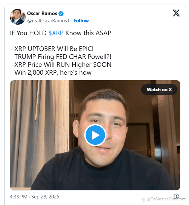The image size is (189, 205).
Task: Click the 'Know this ASAP' text
Action: [x=88, y=33]
